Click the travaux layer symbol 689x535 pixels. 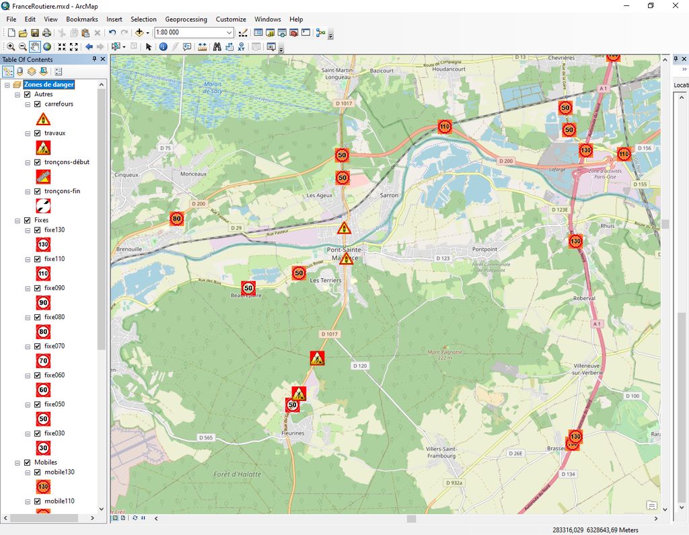(x=43, y=147)
